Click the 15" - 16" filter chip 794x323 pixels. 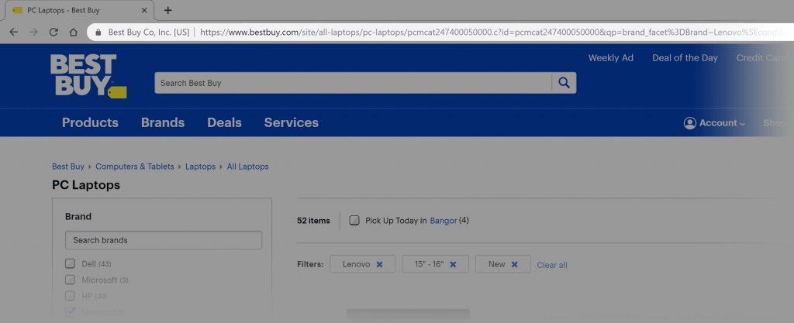point(436,264)
